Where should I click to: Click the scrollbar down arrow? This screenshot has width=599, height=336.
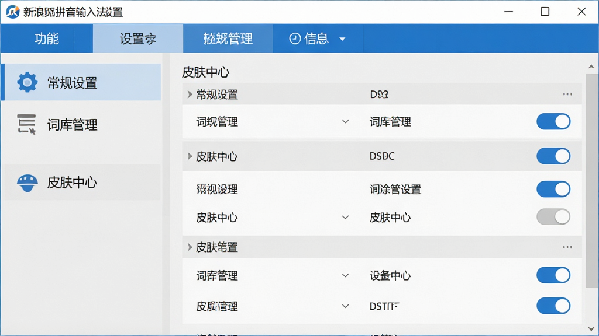point(591,329)
